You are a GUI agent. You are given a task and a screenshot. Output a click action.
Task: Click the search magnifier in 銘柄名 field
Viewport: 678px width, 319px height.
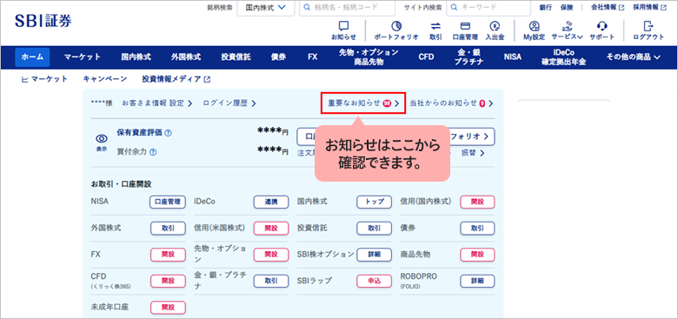[307, 7]
